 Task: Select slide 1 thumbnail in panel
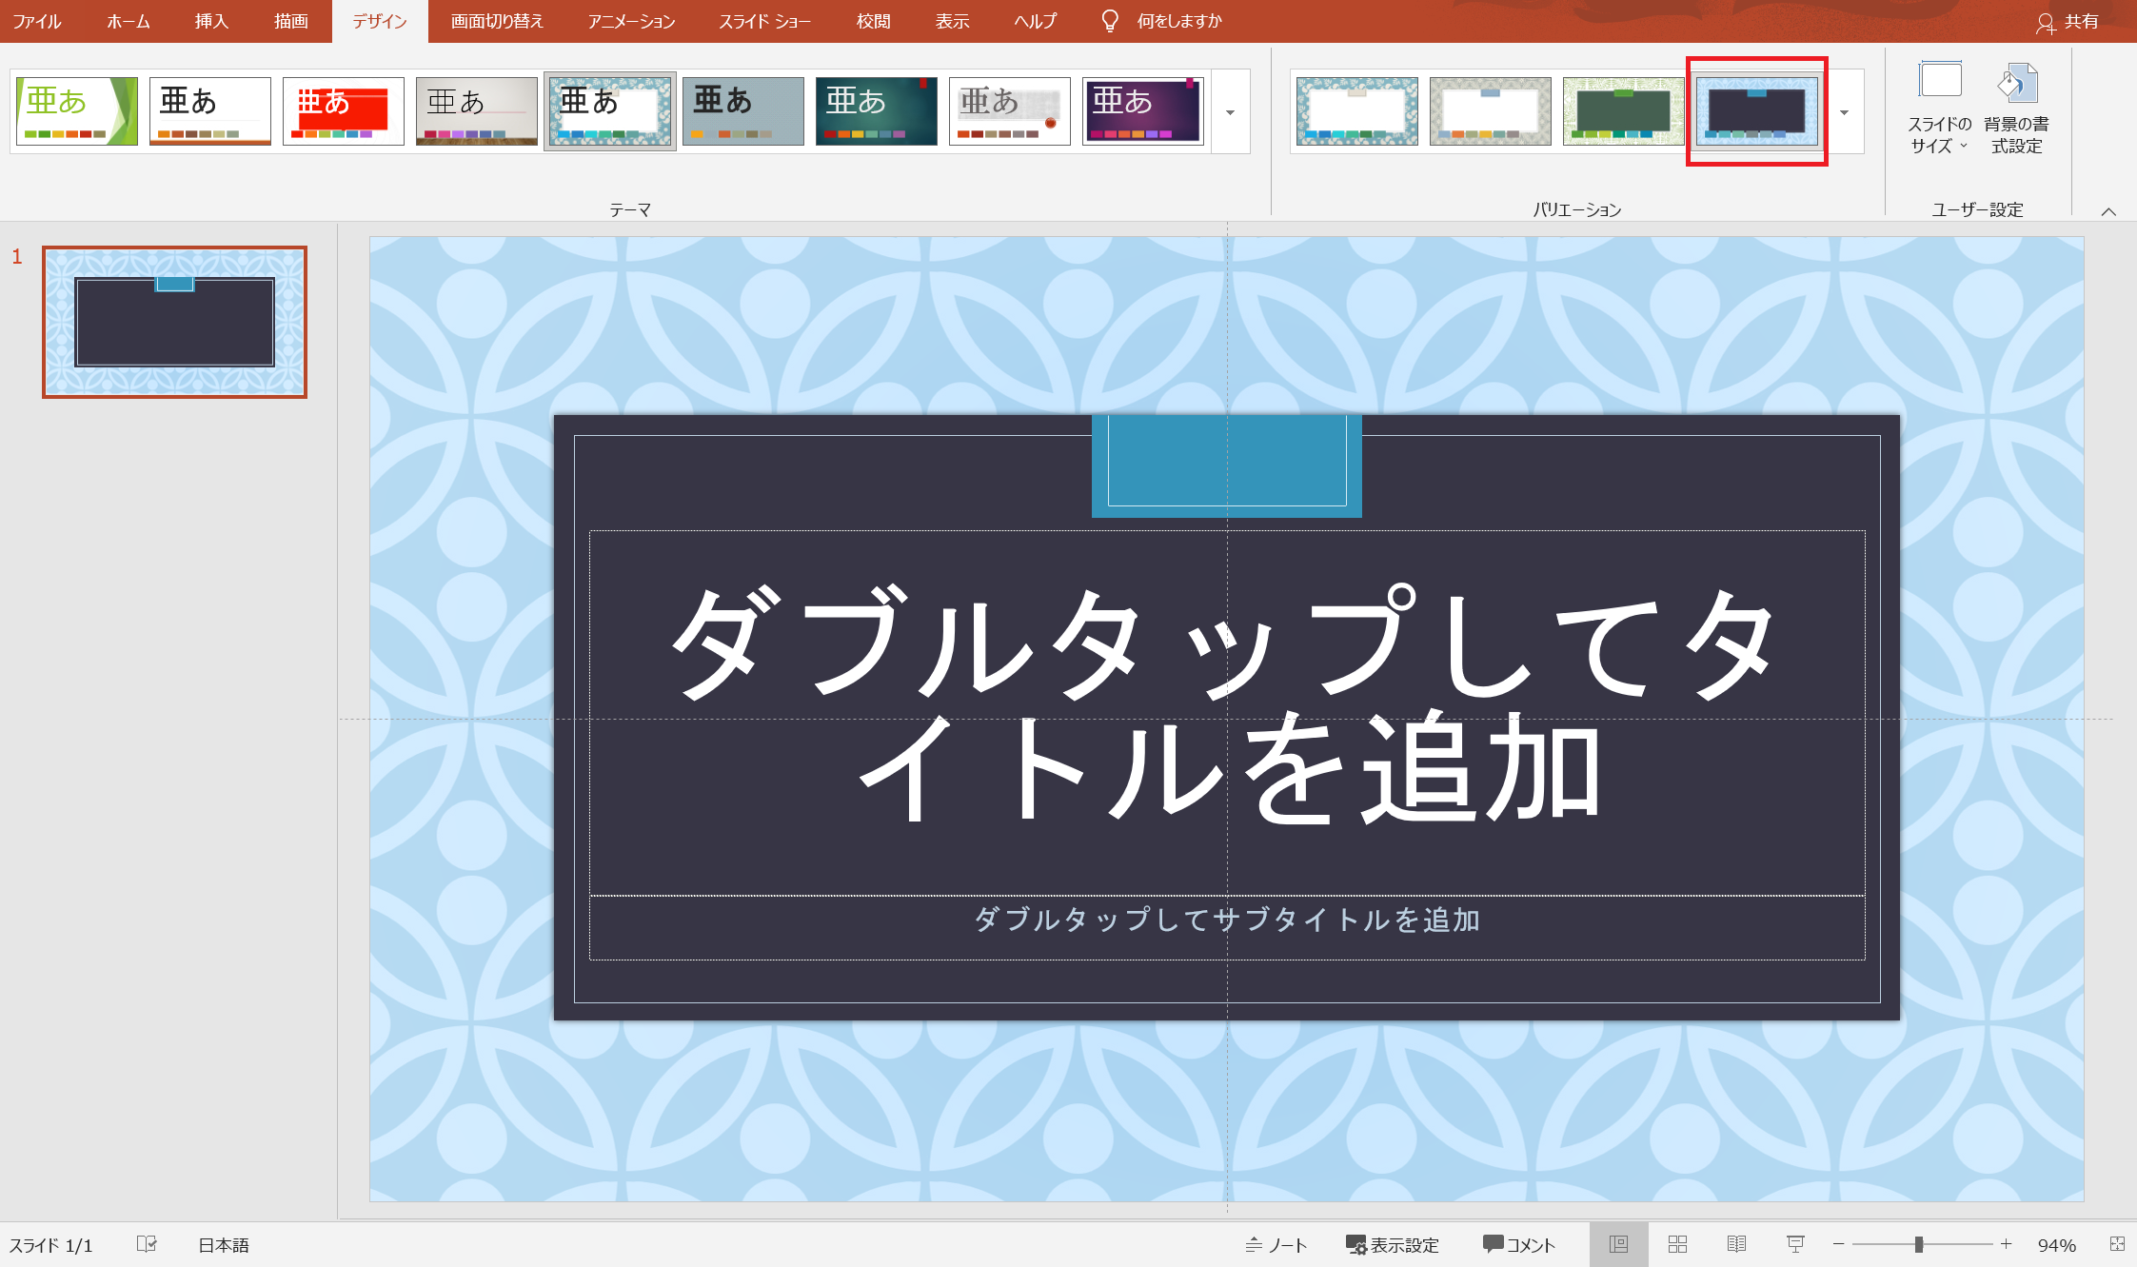[174, 322]
